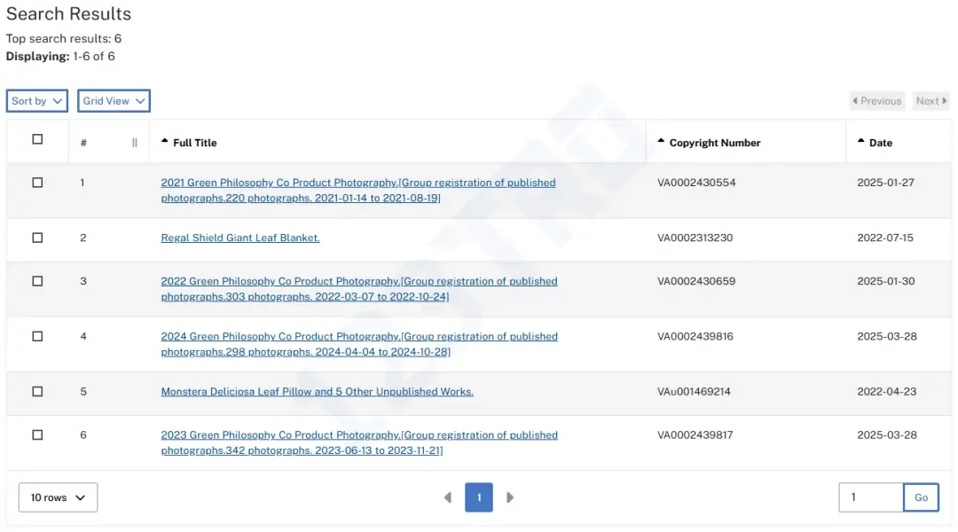Click the Date column sort arrow
The image size is (958, 532).
click(861, 142)
